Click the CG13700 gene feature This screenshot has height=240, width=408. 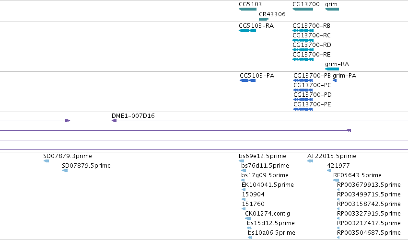(303, 9)
